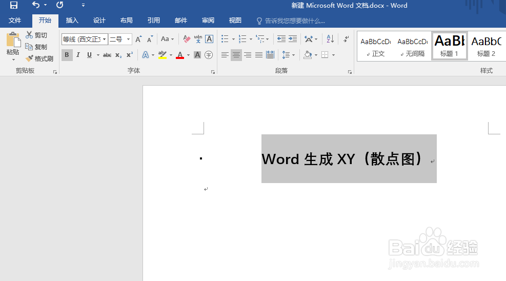Open underline style dropdown arrow
This screenshot has height=281, width=506.
tap(98, 55)
